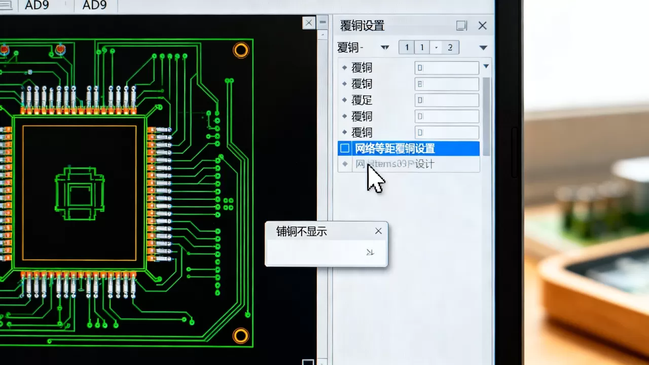Close the 覆铜设置 panel
This screenshot has width=649, height=365.
(483, 25)
